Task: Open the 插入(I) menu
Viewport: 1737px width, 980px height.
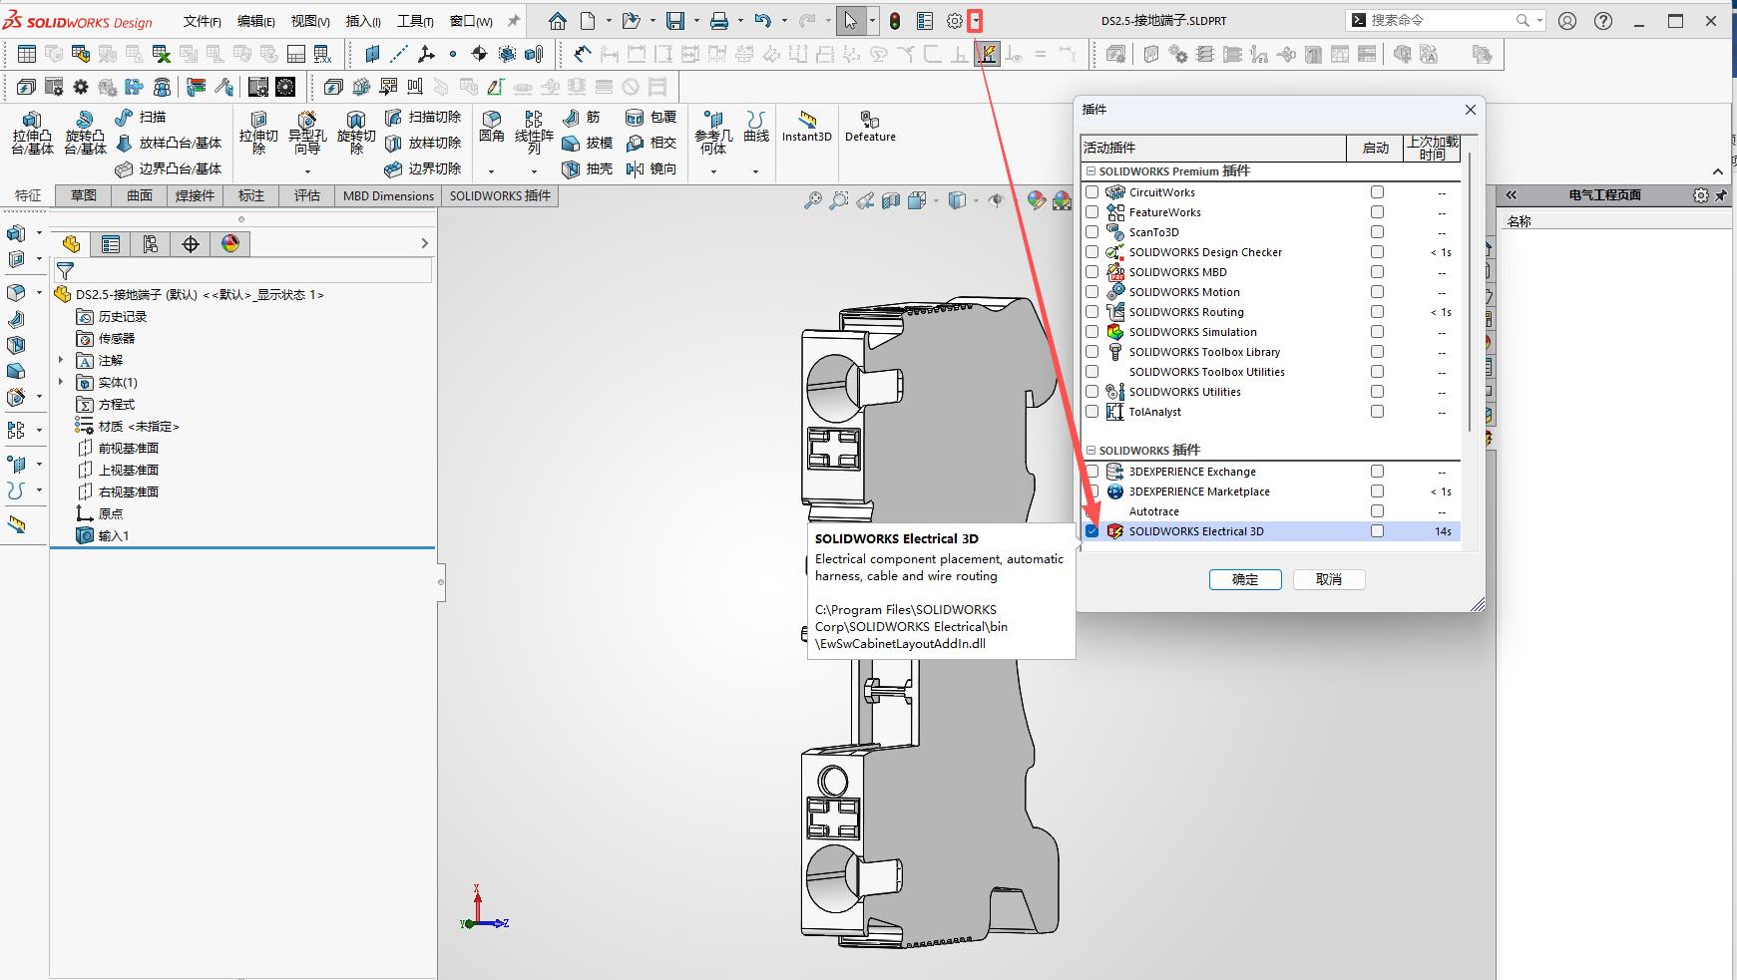Action: pyautogui.click(x=363, y=21)
